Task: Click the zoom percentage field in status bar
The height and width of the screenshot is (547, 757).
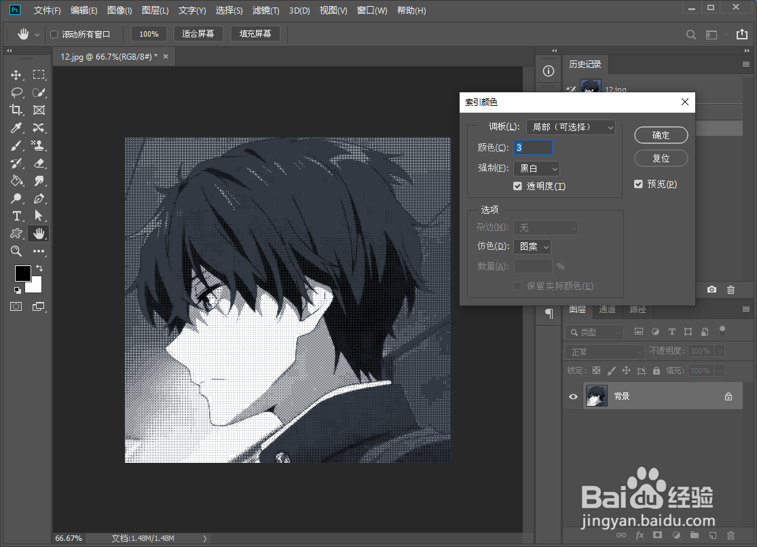Action: pyautogui.click(x=69, y=538)
